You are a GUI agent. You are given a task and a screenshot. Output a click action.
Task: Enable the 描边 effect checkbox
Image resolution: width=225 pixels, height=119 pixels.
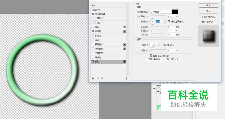point(93,27)
